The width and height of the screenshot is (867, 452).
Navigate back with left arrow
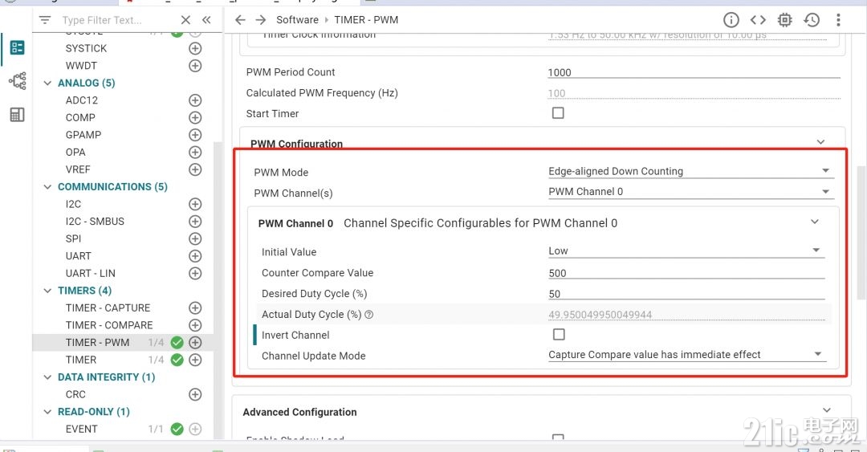240,20
